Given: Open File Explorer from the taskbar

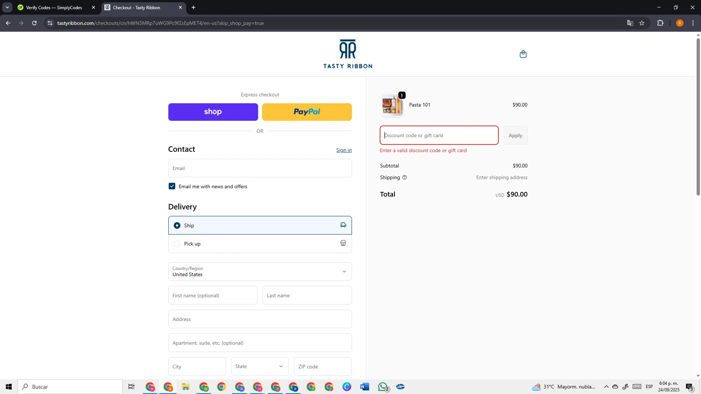Looking at the screenshot, I should click(x=186, y=387).
